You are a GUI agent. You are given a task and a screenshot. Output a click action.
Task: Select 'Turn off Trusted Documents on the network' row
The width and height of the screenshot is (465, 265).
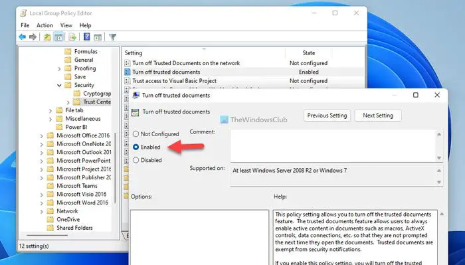[243, 63]
